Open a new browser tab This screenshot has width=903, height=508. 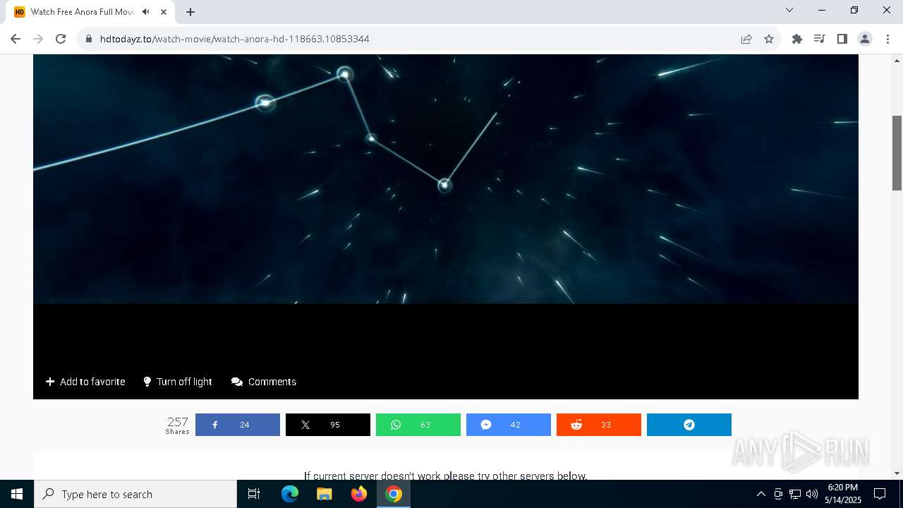[190, 12]
